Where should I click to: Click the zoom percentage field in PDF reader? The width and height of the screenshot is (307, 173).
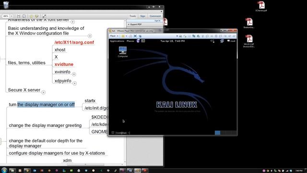[x=6, y=16]
